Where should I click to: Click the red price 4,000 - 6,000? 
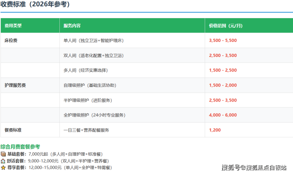click(223, 115)
